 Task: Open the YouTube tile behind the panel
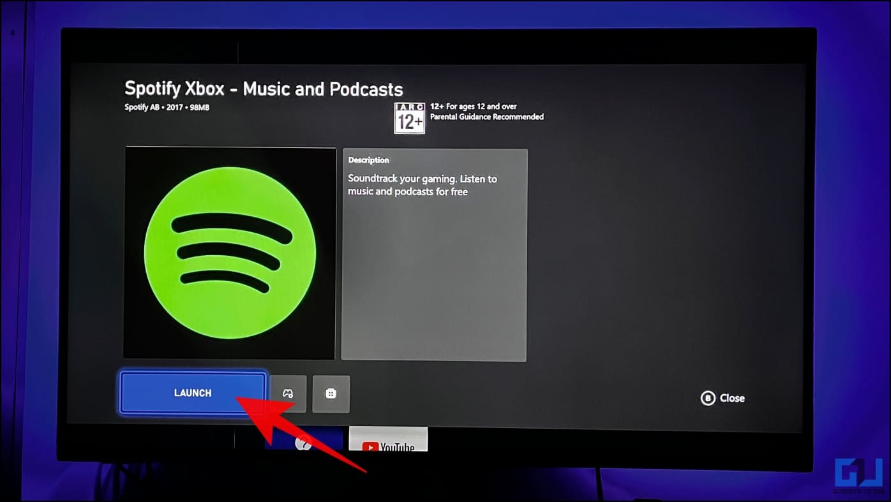coord(388,440)
